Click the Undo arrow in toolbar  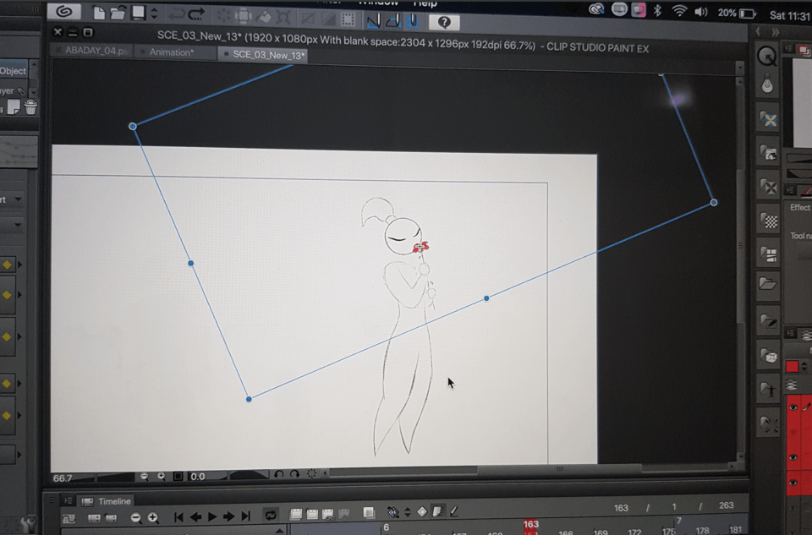176,14
